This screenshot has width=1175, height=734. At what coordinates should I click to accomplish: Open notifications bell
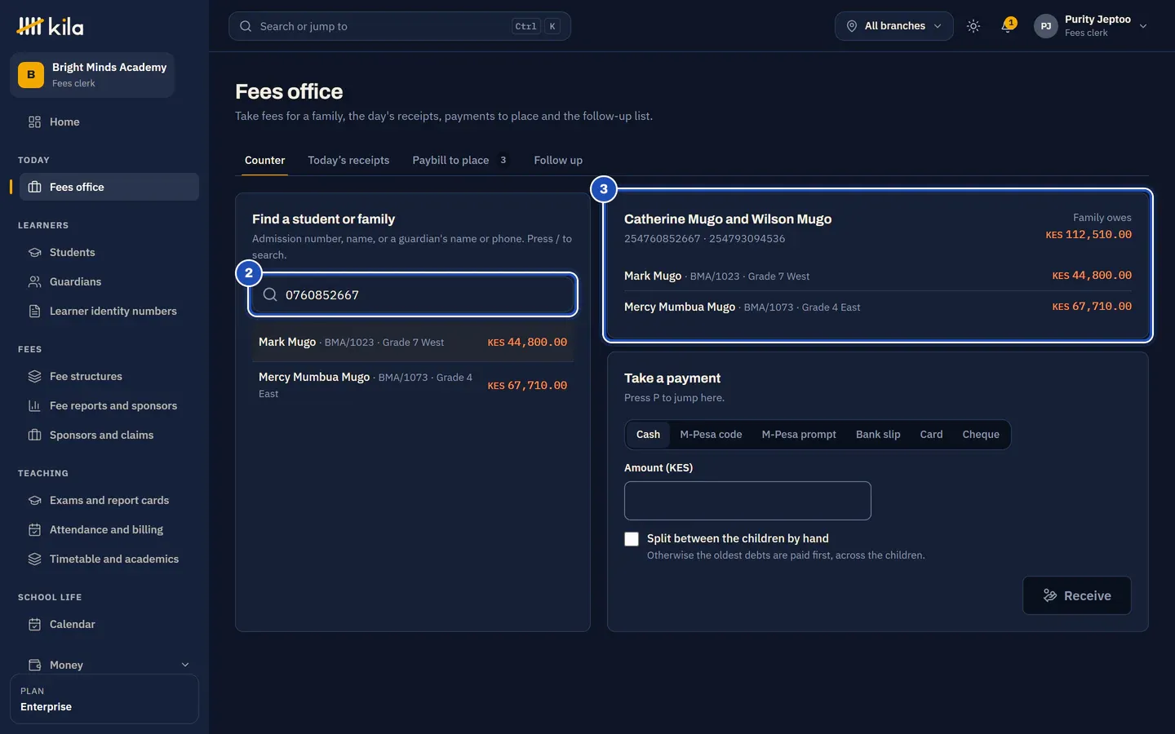[1008, 26]
